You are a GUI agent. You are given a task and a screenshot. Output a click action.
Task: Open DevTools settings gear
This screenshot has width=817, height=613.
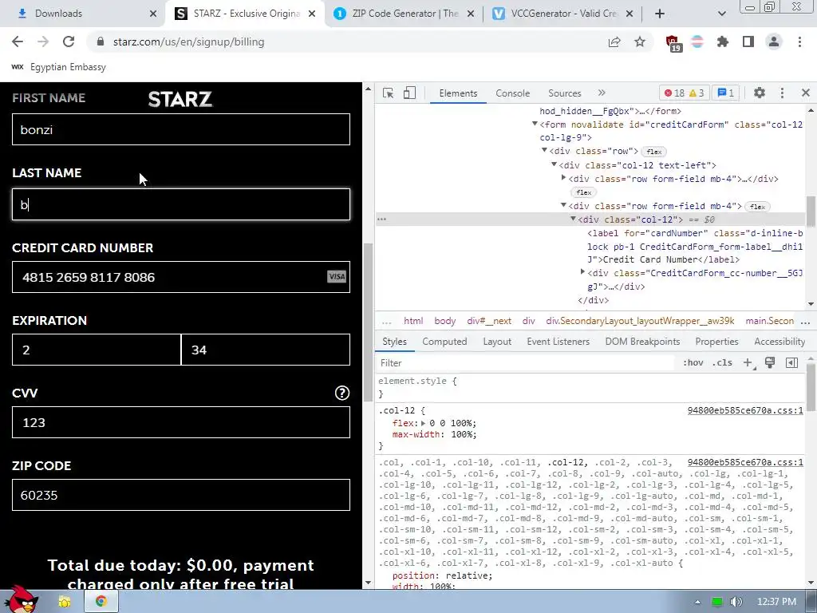pos(760,93)
